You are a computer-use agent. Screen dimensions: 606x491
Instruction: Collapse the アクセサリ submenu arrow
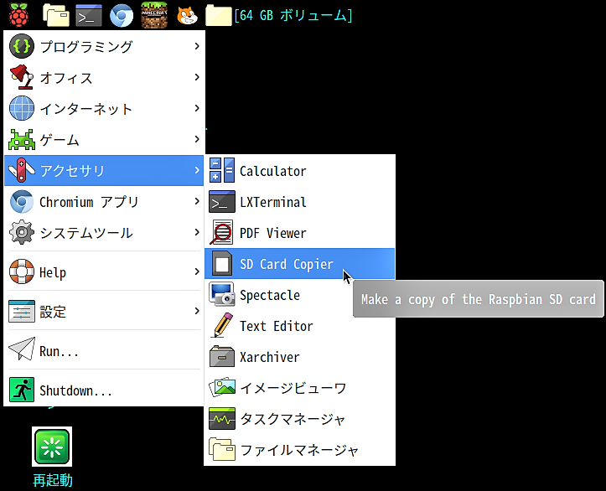(x=197, y=170)
